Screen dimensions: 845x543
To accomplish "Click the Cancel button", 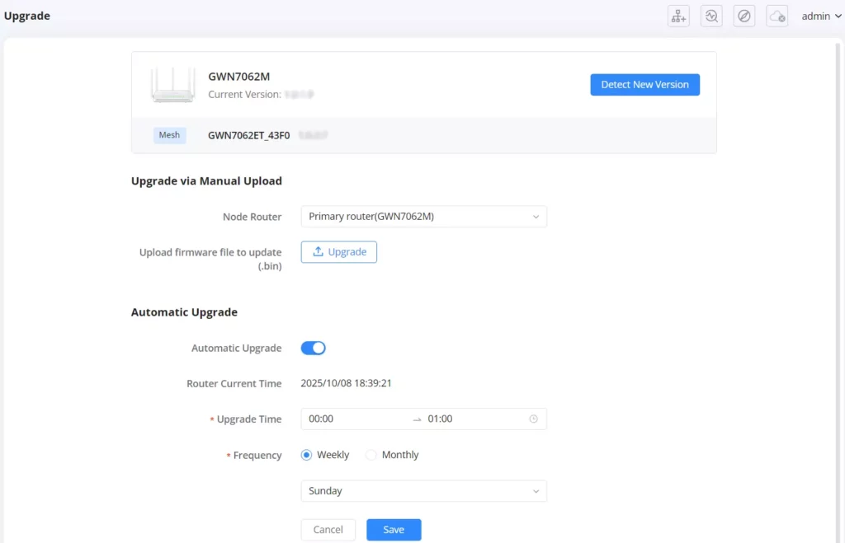I will click(x=328, y=530).
